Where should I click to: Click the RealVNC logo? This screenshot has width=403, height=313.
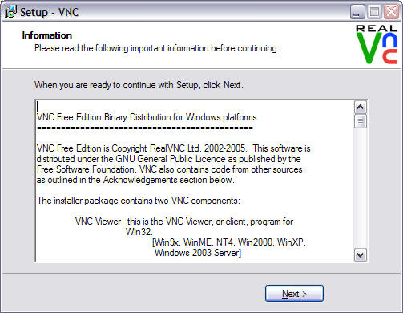(377, 44)
